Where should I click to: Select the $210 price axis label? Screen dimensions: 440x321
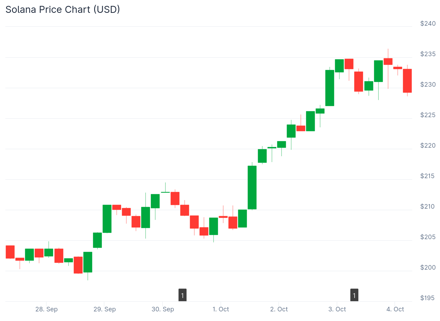(x=428, y=207)
